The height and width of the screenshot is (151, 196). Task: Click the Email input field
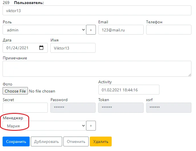point(121,30)
